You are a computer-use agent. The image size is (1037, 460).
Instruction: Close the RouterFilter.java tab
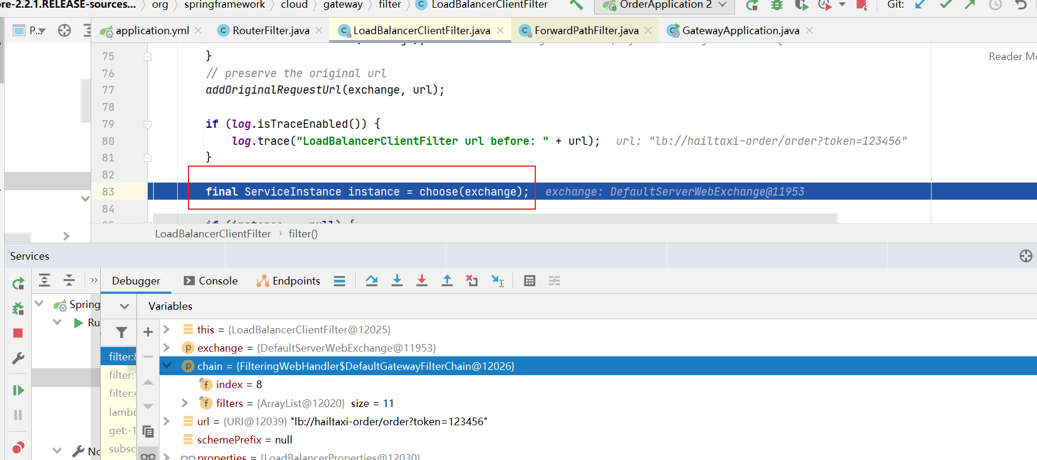319,31
